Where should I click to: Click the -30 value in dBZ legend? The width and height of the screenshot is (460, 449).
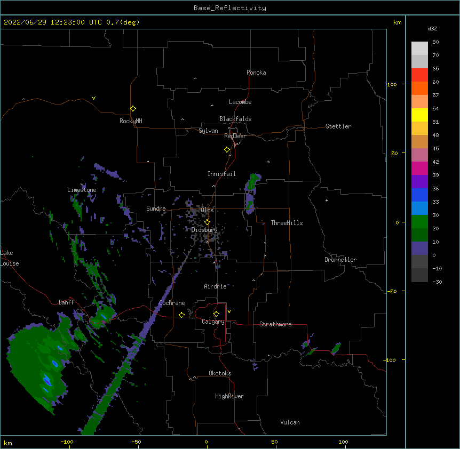pos(437,282)
